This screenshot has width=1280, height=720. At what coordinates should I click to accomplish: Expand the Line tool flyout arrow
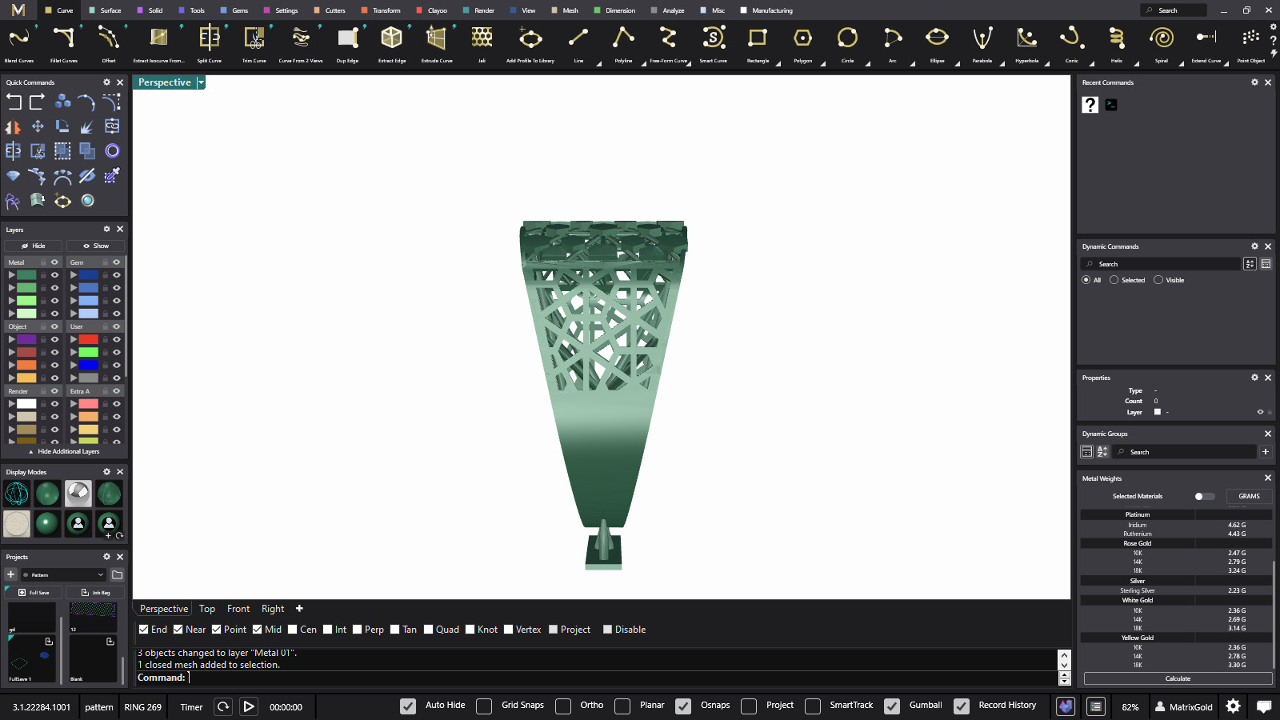[598, 64]
